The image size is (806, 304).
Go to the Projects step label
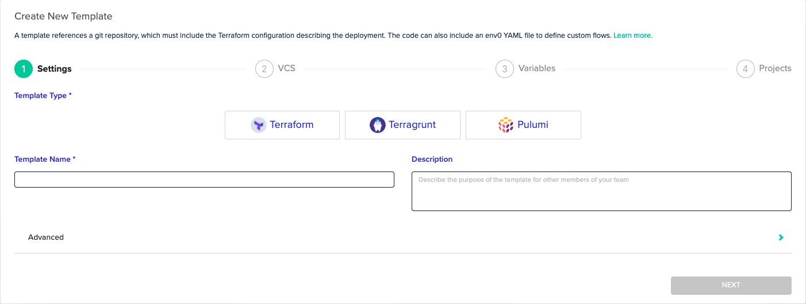point(775,68)
